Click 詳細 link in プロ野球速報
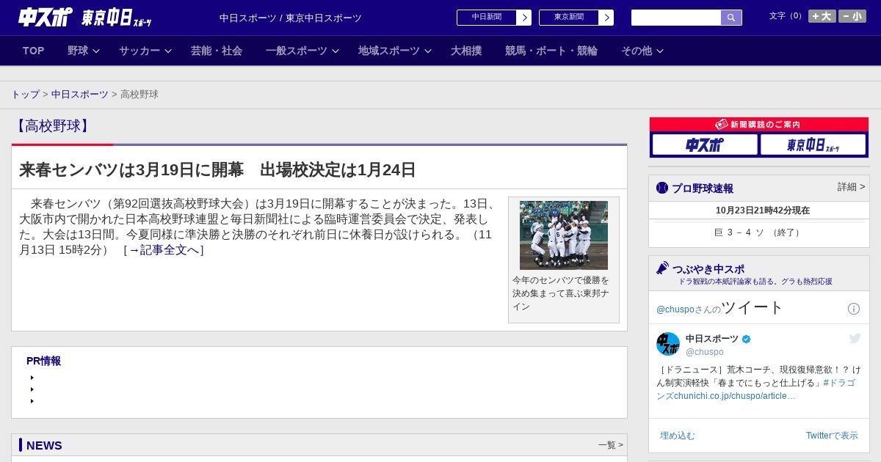 [x=852, y=187]
